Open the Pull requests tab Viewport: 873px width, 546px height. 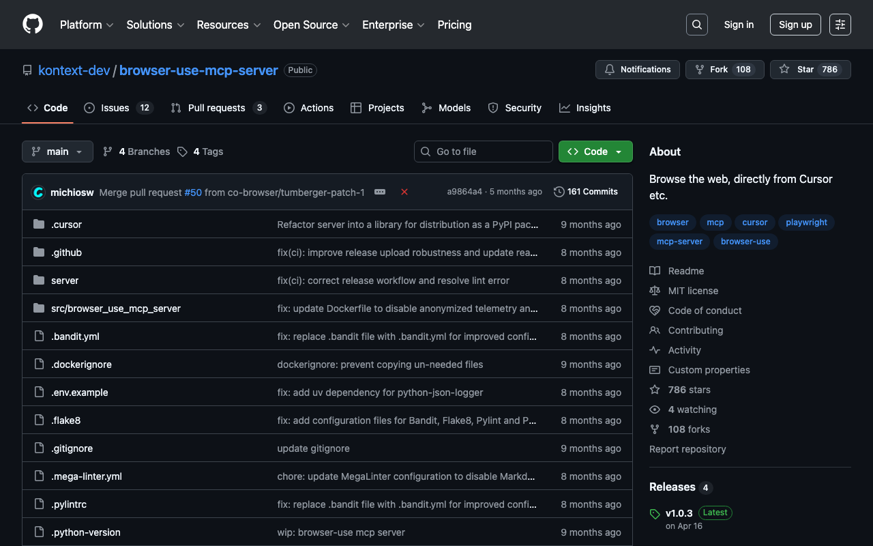tap(217, 108)
